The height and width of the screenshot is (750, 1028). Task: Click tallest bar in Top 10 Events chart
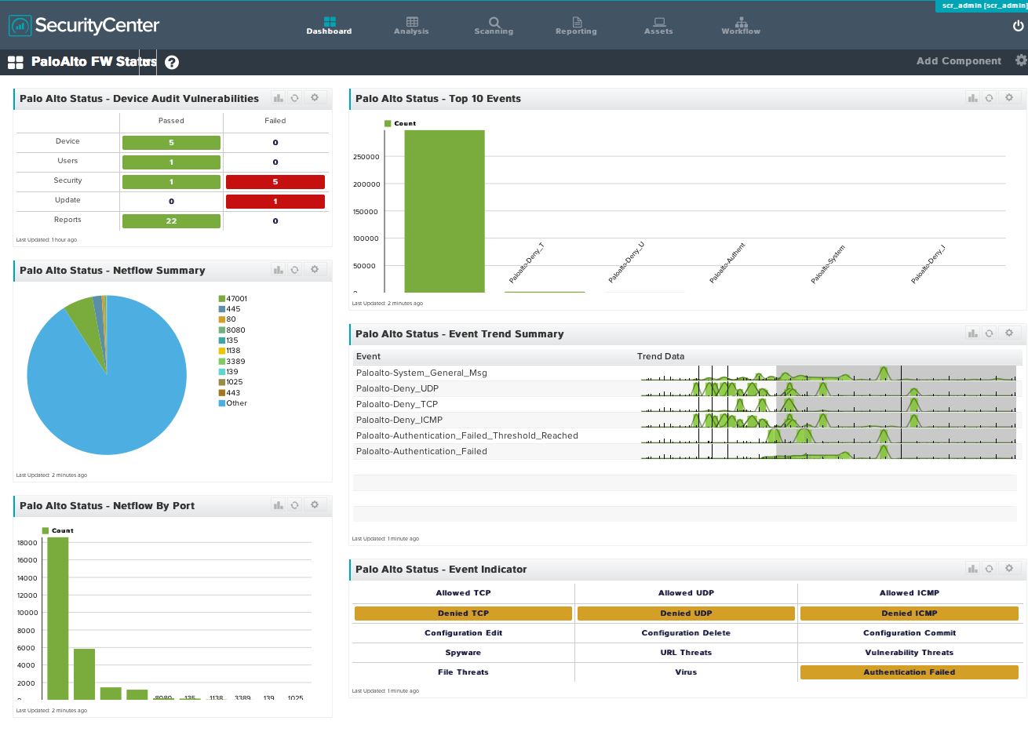click(444, 212)
